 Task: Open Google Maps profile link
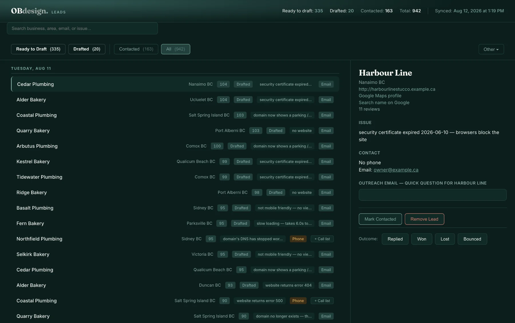(x=380, y=96)
